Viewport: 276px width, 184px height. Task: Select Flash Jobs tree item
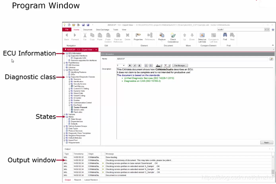(x=78, y=112)
